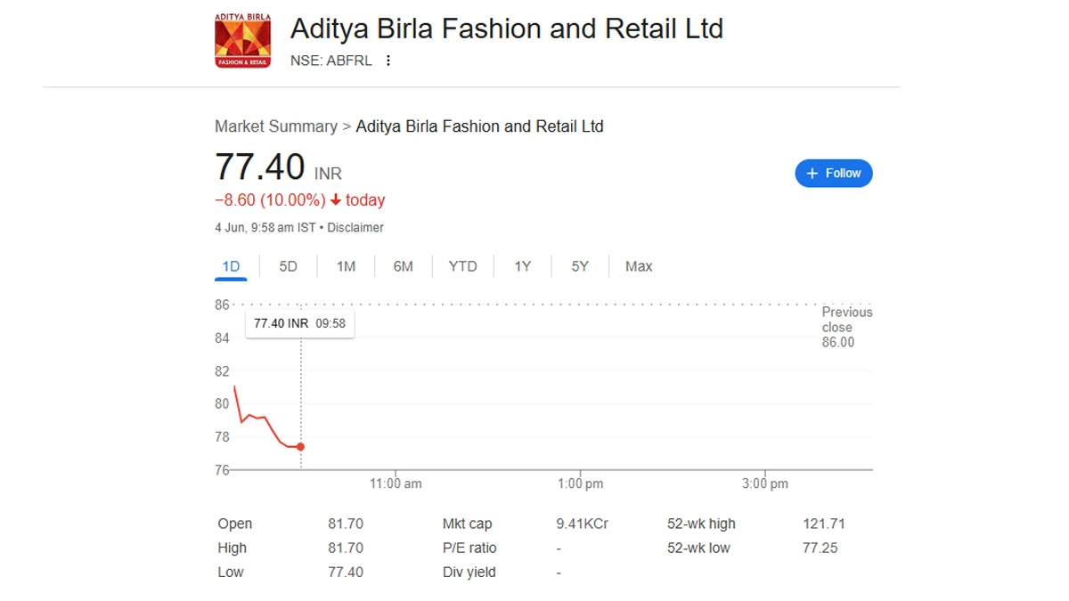Image resolution: width=1069 pixels, height=601 pixels.
Task: Open the Disclaimer link
Action: tap(355, 228)
